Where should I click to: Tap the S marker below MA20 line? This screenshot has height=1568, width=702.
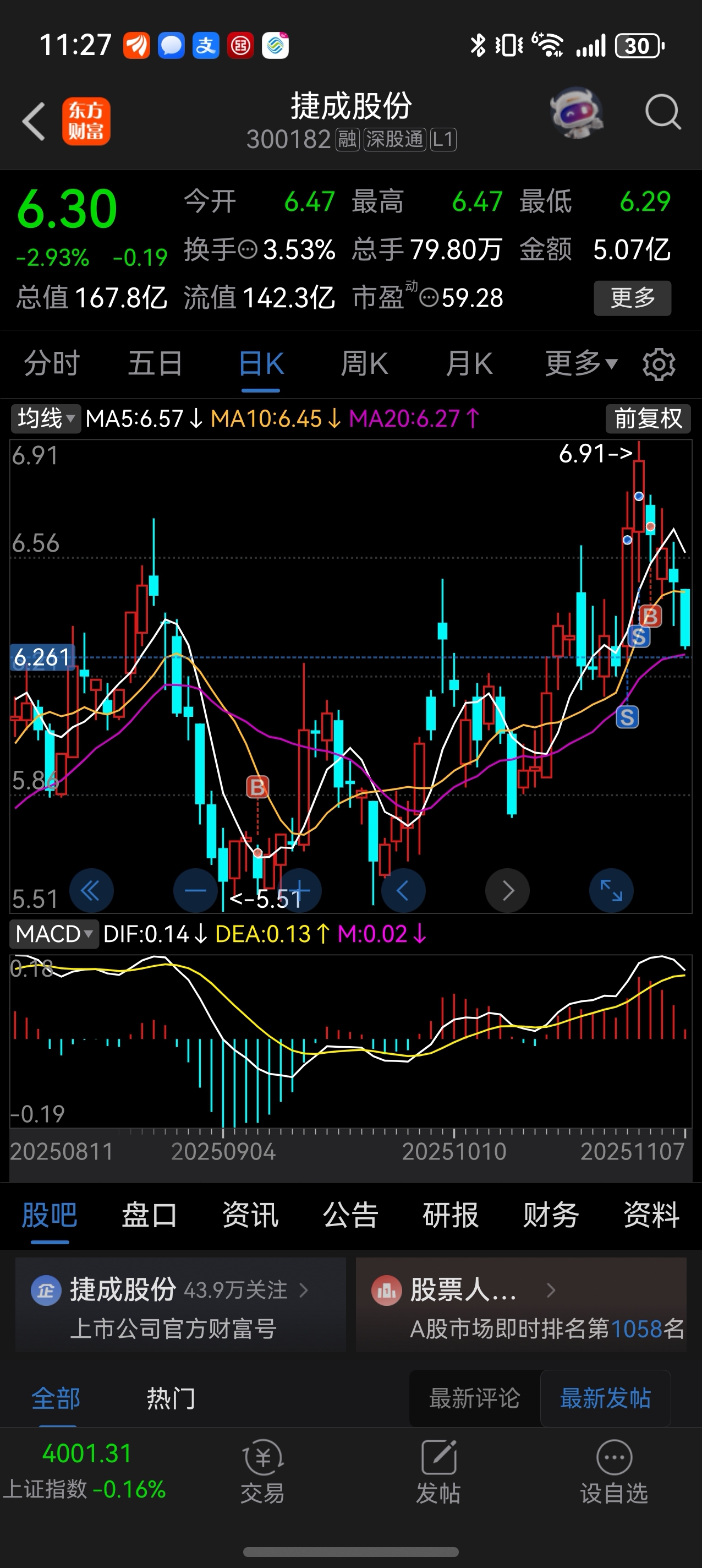pyautogui.click(x=627, y=717)
